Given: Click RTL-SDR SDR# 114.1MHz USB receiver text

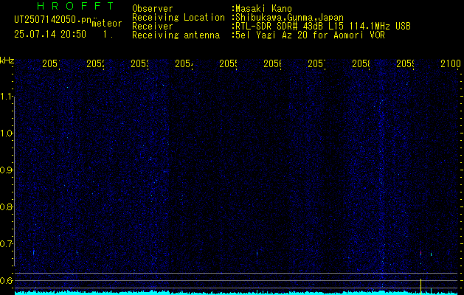Looking at the screenshot, I should [x=323, y=27].
